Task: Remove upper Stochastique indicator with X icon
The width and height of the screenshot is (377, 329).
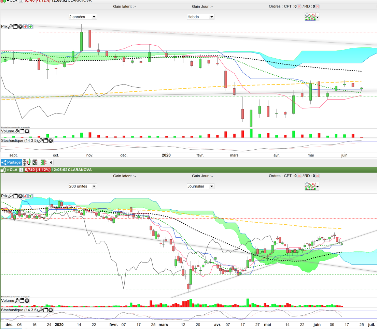Action: click(51, 140)
